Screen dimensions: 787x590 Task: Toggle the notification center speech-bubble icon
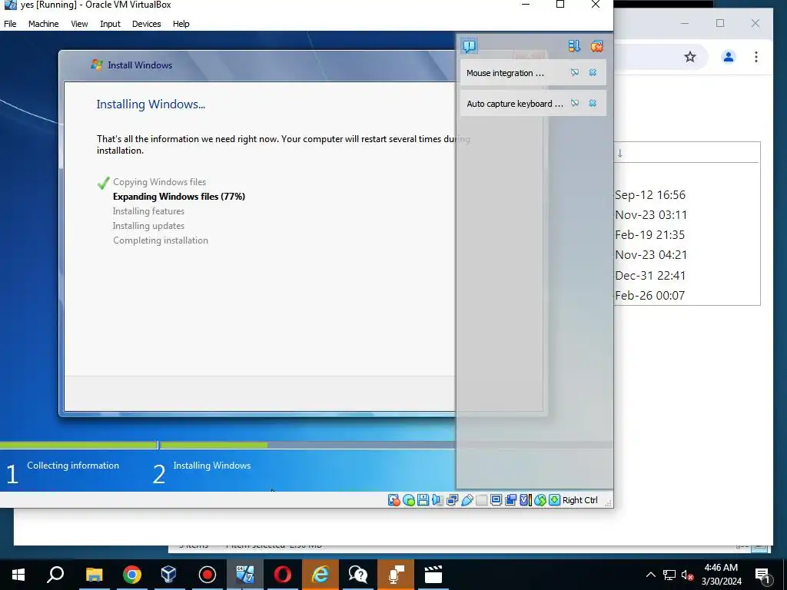(470, 46)
